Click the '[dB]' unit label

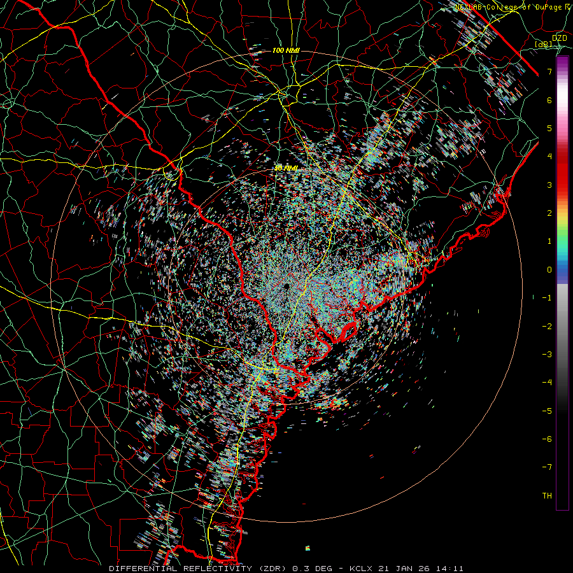(544, 45)
